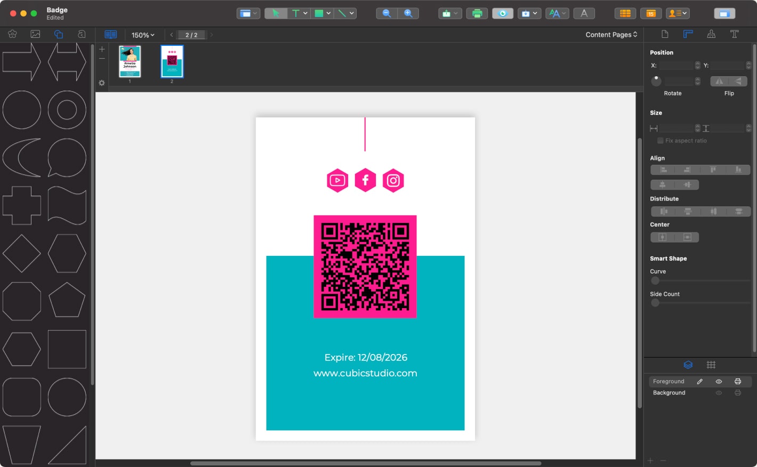Toggle Foreground layer printing
The width and height of the screenshot is (757, 467).
point(738,381)
